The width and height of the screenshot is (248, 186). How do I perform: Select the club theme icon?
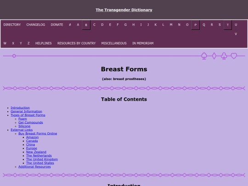(224, 56)
